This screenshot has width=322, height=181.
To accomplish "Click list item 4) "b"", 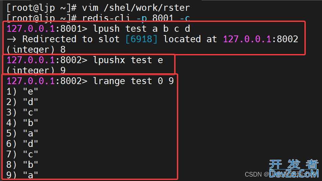I will tap(22, 123).
